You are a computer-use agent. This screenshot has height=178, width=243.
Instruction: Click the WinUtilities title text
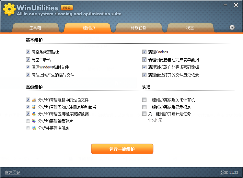coord(37,8)
